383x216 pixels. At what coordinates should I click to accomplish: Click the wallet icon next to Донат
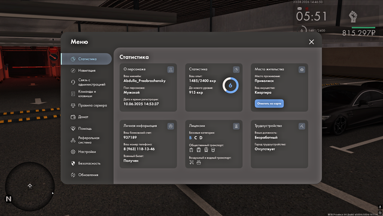(x=73, y=117)
